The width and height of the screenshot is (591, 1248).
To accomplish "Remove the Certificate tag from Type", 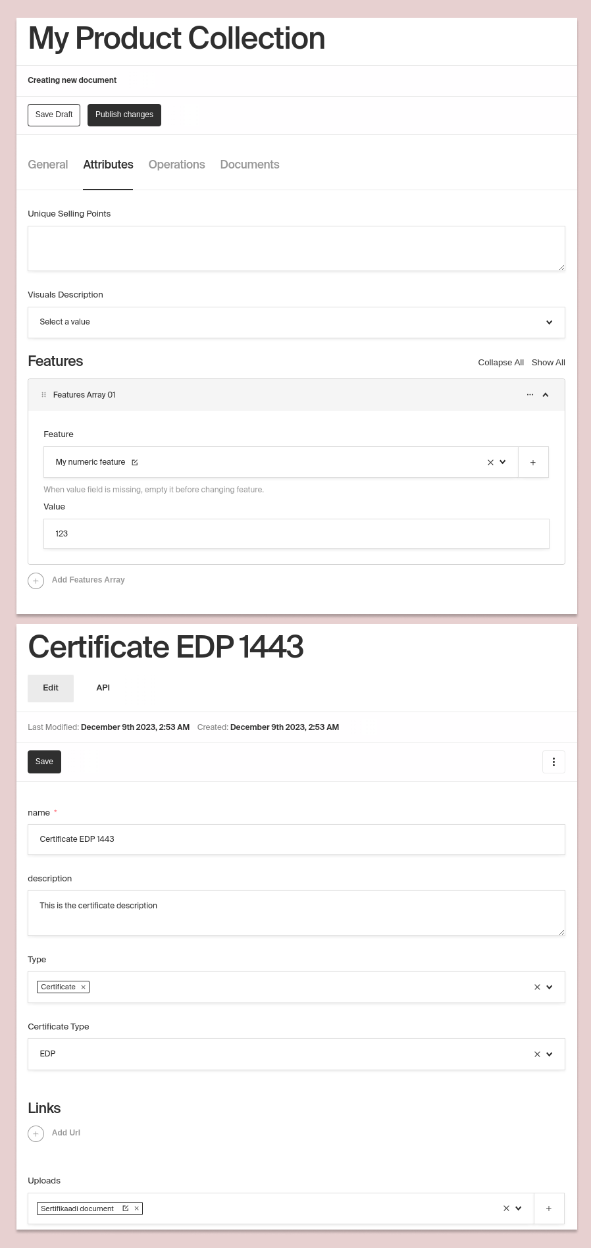I will 84,987.
